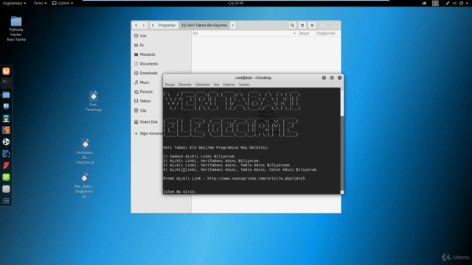Click the clock in top bar
Screen dimensions: 472x265
[x=236, y=3]
